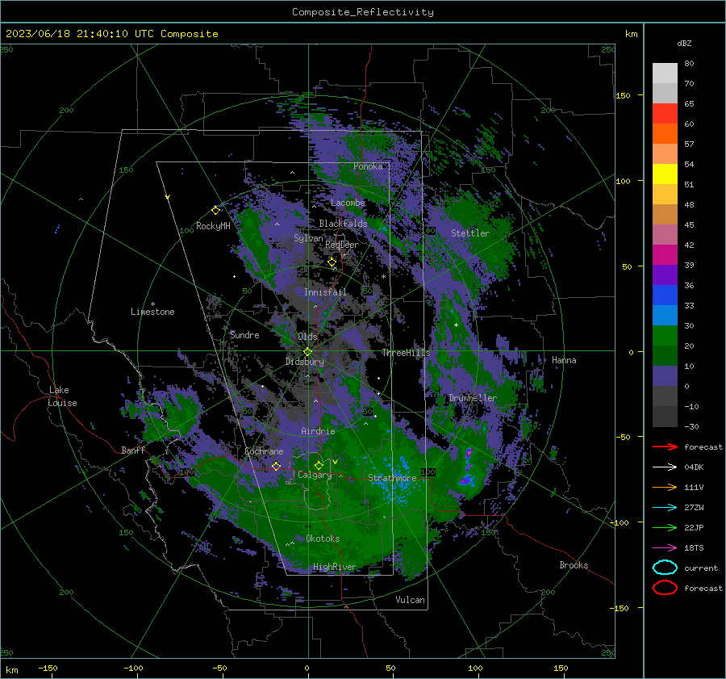Click the Lake Louise label

(62, 396)
